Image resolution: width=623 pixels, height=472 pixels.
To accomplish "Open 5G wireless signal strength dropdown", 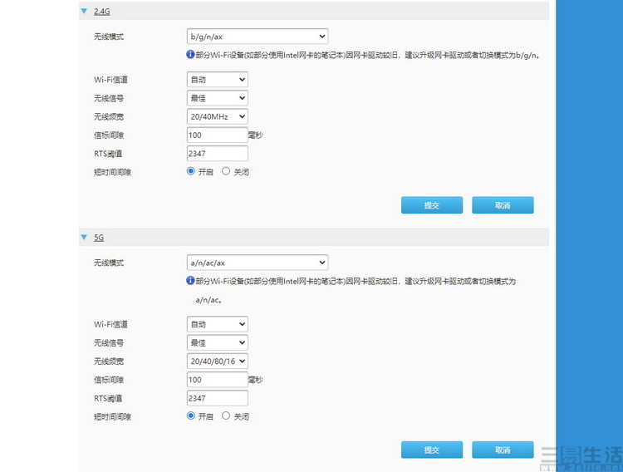I will [217, 342].
